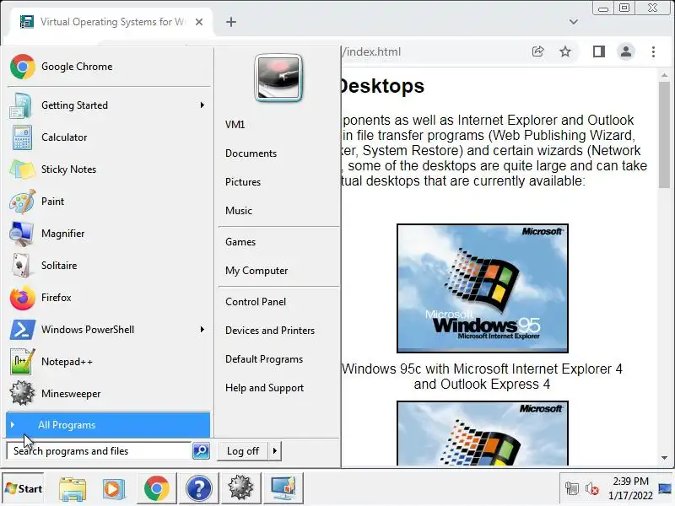Screen dimensions: 675x506
Task: Click Show Desktop icon beside the clock
Action: point(666,489)
